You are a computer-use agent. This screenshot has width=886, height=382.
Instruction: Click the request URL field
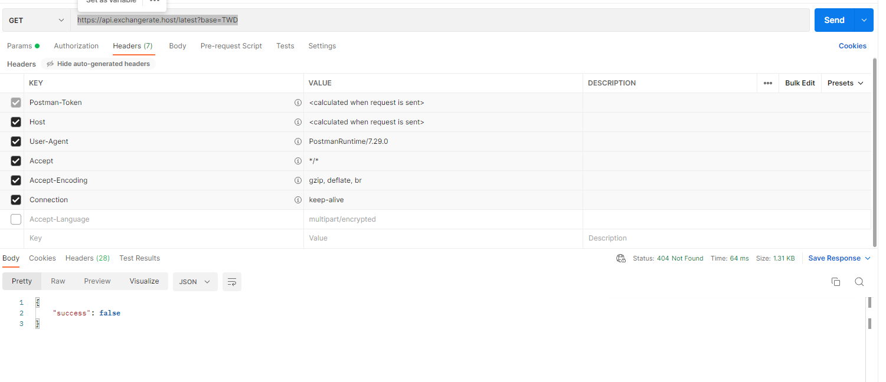click(440, 20)
